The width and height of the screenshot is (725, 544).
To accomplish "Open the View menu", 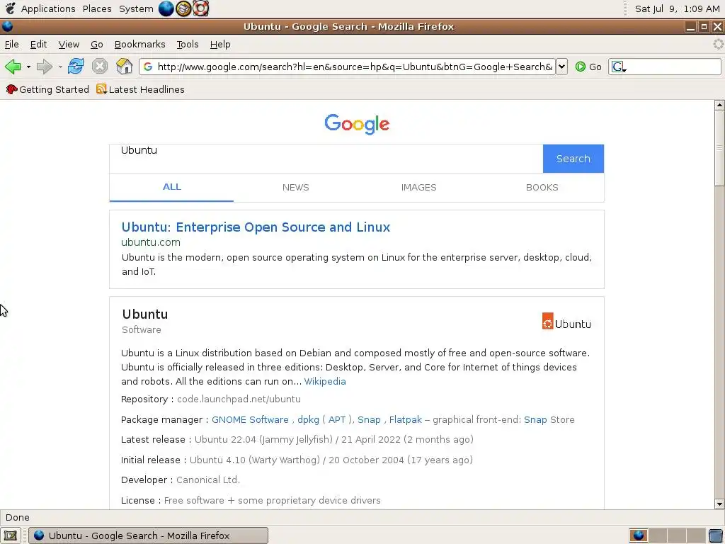I will coord(69,44).
